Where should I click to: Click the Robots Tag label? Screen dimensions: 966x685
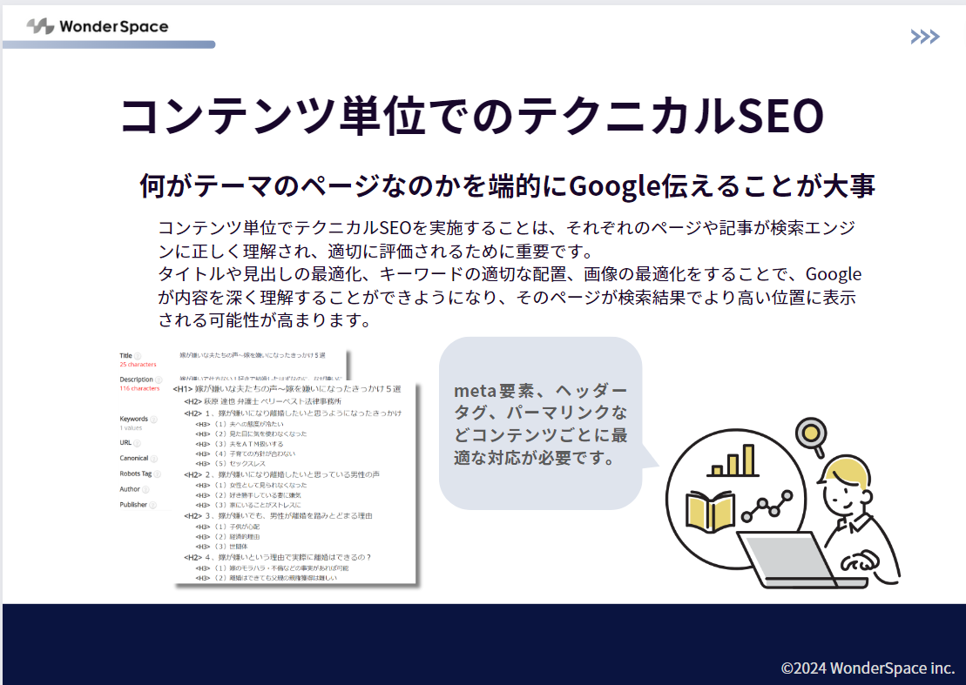click(x=136, y=473)
